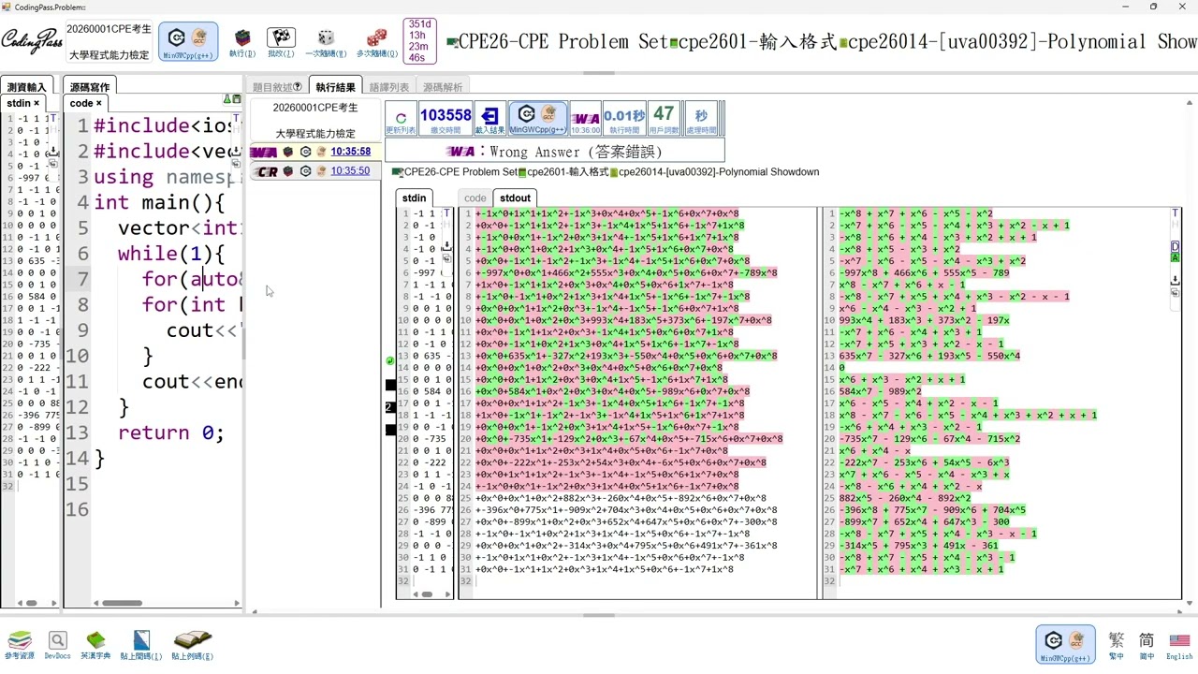Close the left stdin tab
This screenshot has width=1198, height=674.
[x=37, y=103]
